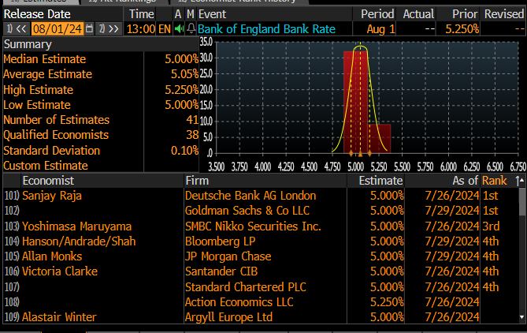Click the 13:00 time cell
527x333 pixels.
click(x=141, y=29)
